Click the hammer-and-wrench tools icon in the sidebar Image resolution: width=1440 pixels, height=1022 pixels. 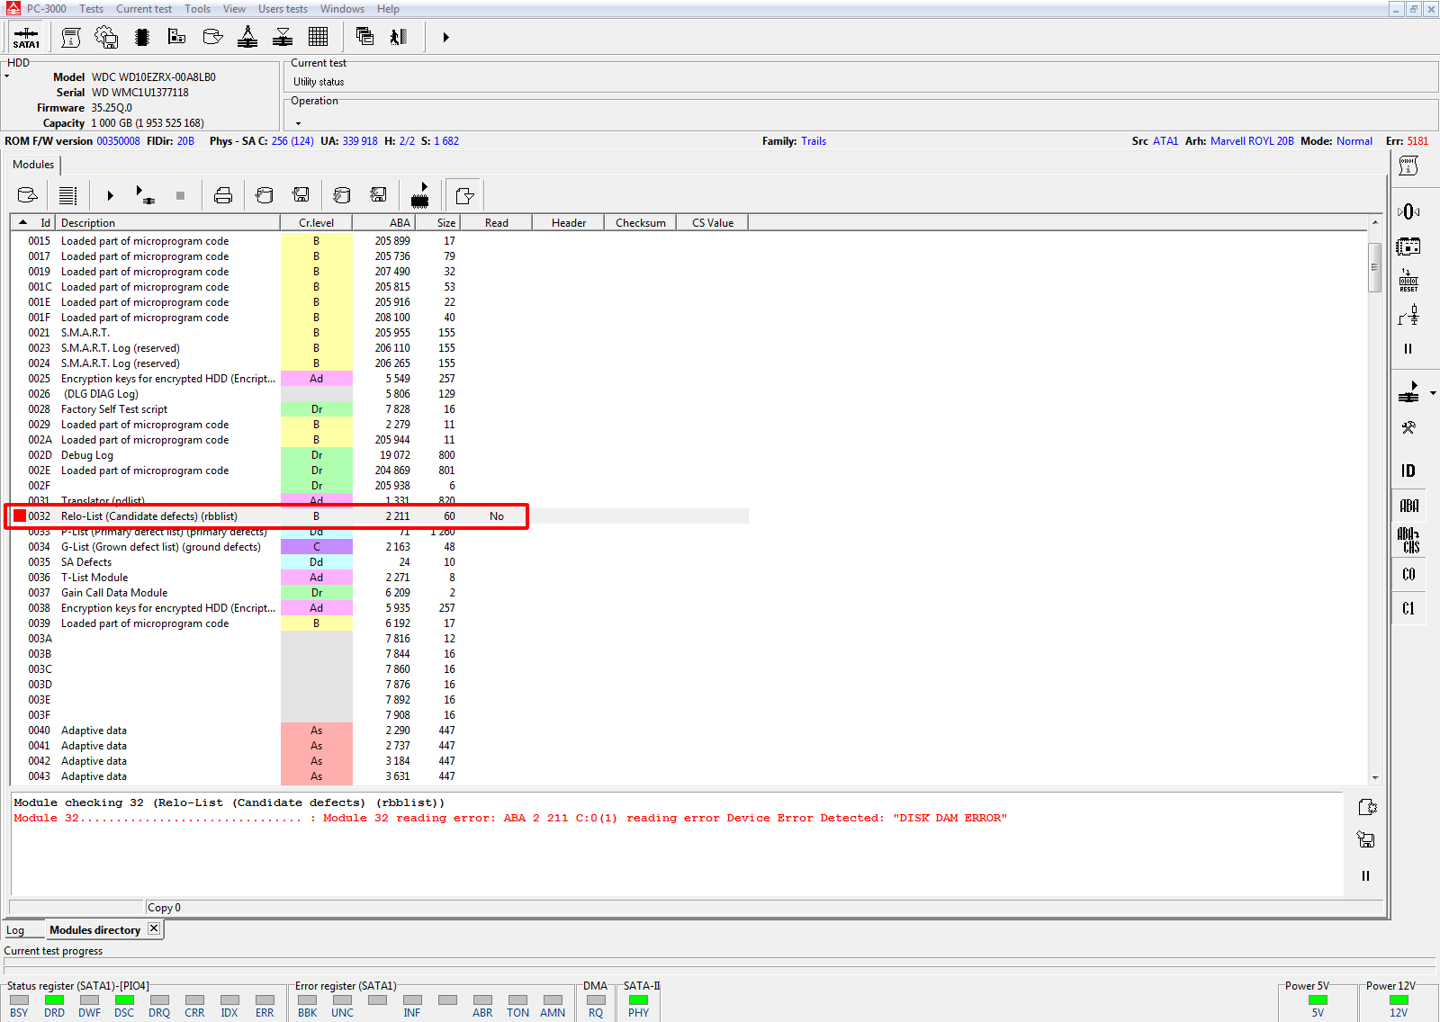[1408, 428]
